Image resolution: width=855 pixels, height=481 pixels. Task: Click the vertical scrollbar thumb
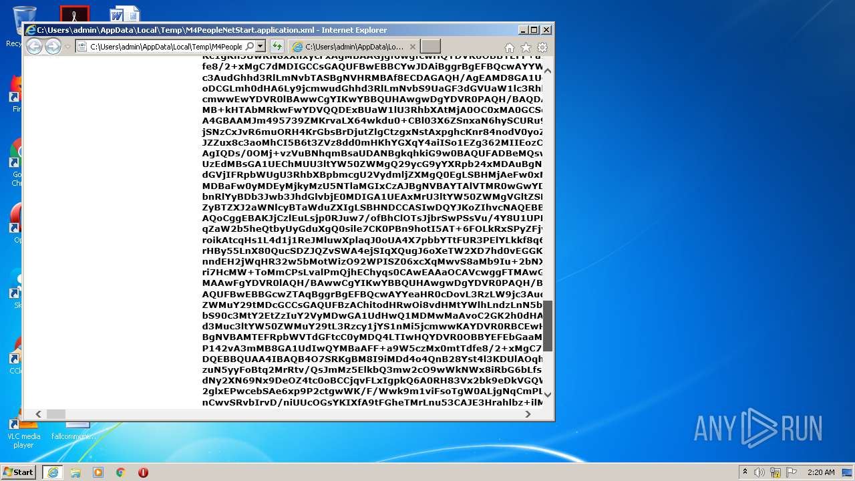(548, 325)
